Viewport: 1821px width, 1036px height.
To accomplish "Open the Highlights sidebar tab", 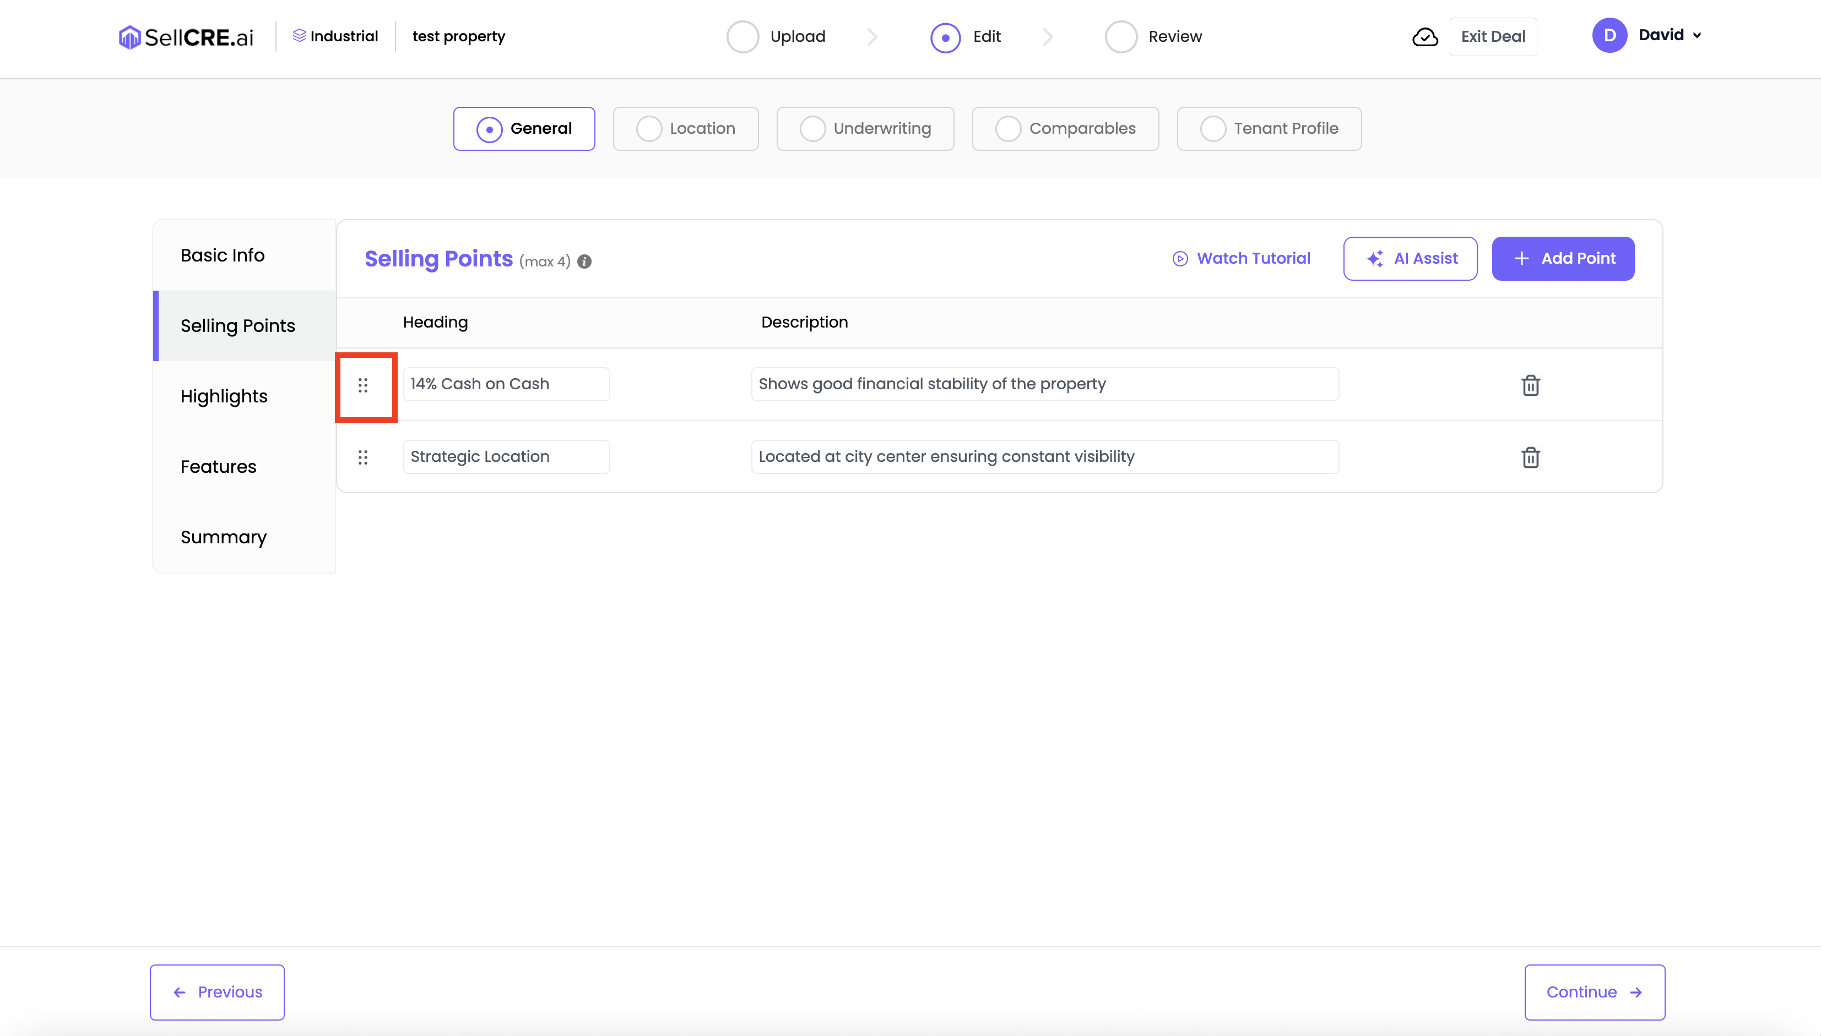I will click(224, 396).
